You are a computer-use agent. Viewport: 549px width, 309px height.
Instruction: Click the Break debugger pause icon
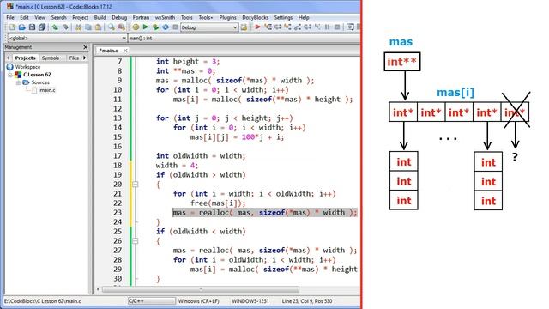point(327,27)
